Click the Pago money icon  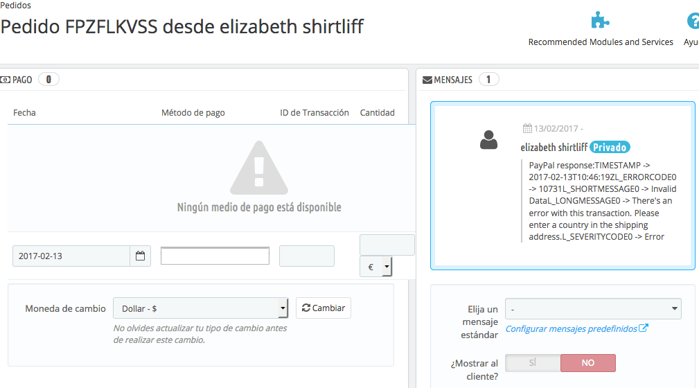coord(6,80)
